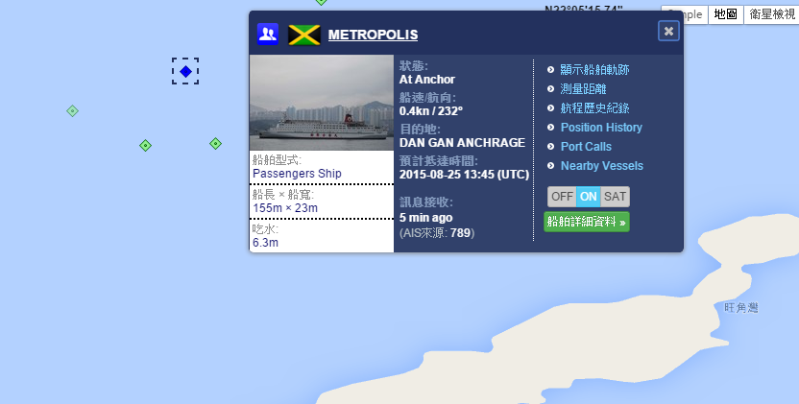Click the leftmost green vessel marker
The image size is (799, 404).
click(x=72, y=110)
